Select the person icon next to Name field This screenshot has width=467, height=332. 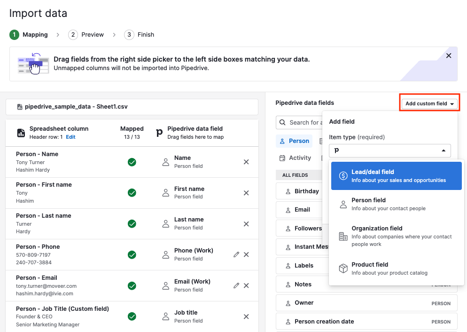coord(165,162)
